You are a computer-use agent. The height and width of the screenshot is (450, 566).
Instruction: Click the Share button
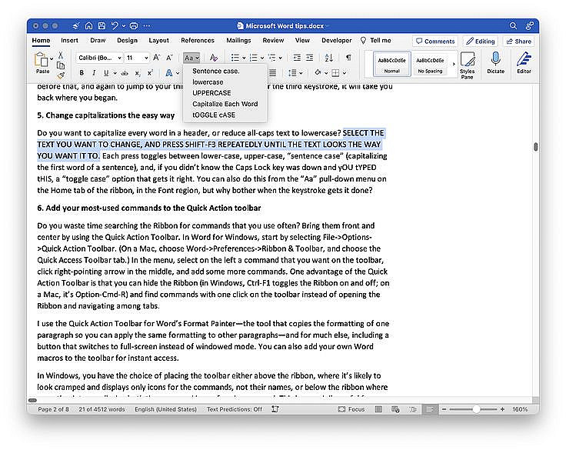click(x=519, y=42)
